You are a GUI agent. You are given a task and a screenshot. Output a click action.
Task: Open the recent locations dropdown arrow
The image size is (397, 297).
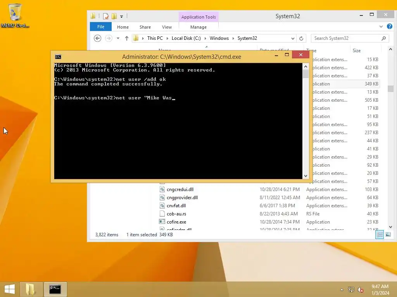click(x=118, y=38)
